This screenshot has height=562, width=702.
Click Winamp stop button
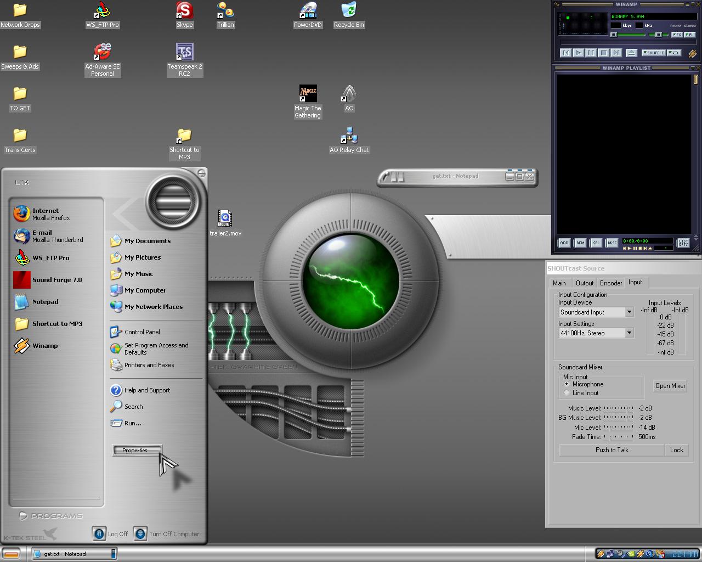coord(603,53)
